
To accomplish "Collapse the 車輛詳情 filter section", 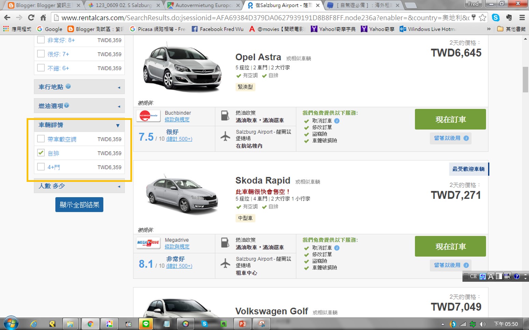I will coord(79,125).
